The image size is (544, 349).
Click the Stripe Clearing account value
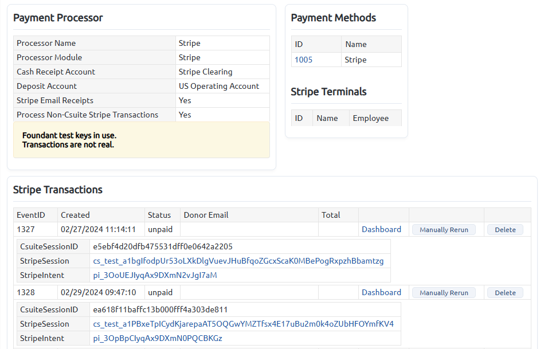click(205, 72)
